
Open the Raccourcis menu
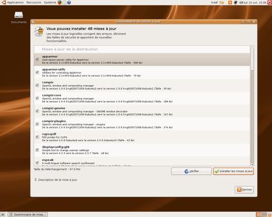click(x=34, y=2)
